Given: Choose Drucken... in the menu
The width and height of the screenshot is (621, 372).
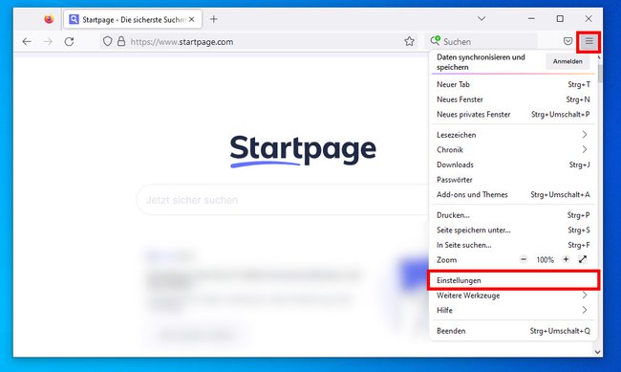Looking at the screenshot, I should (513, 215).
